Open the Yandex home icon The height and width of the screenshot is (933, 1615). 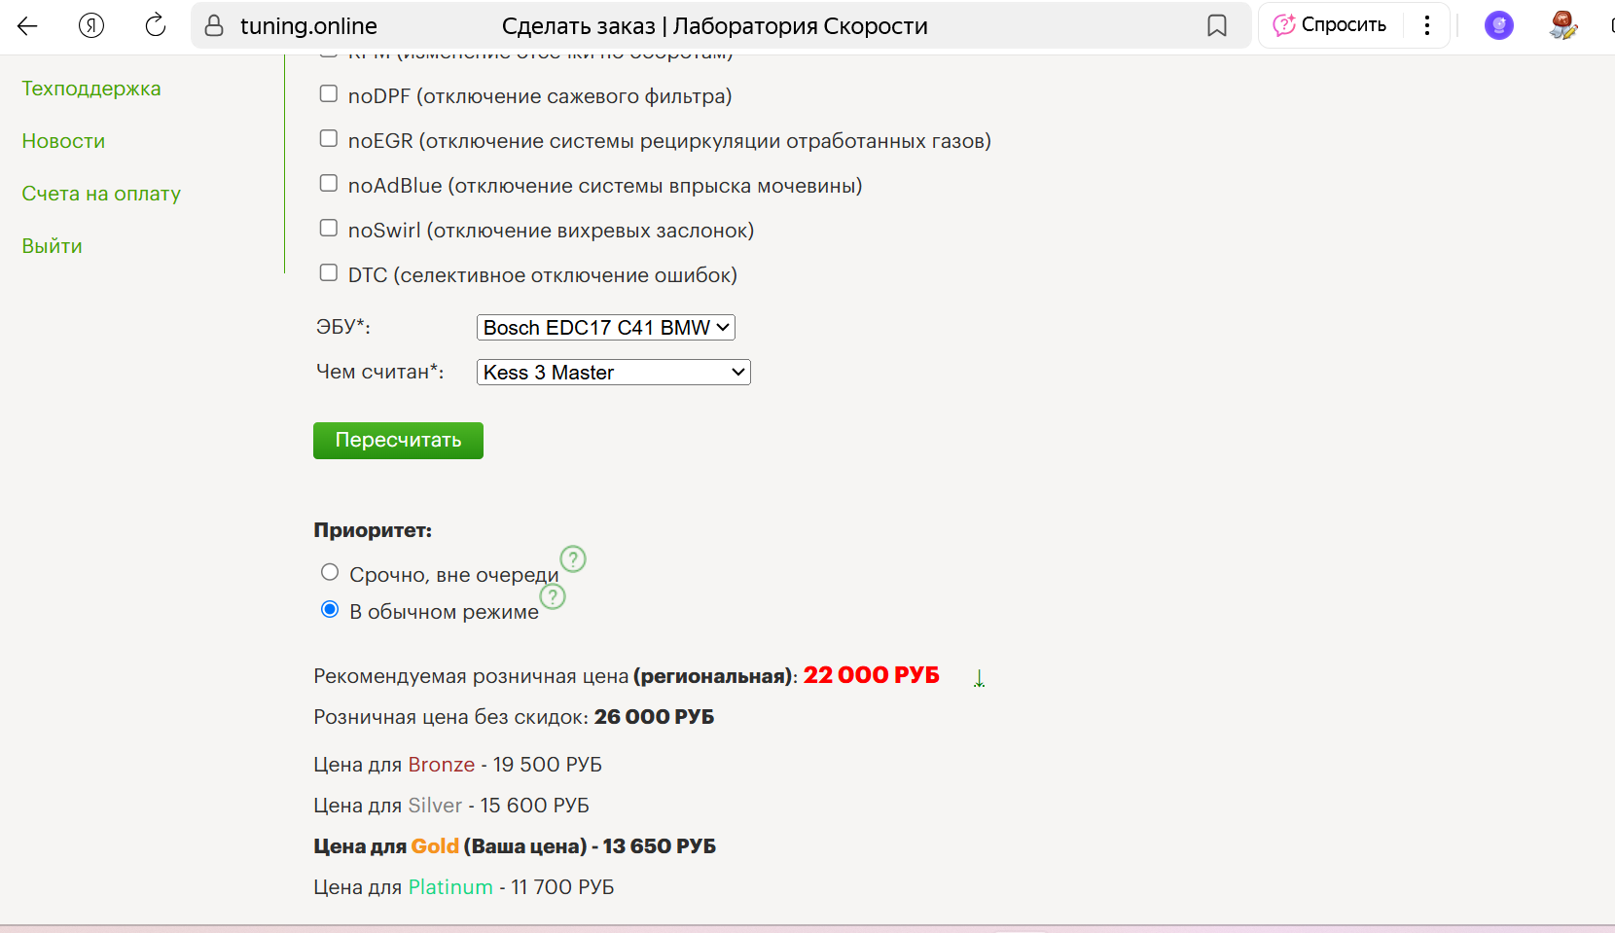91,26
